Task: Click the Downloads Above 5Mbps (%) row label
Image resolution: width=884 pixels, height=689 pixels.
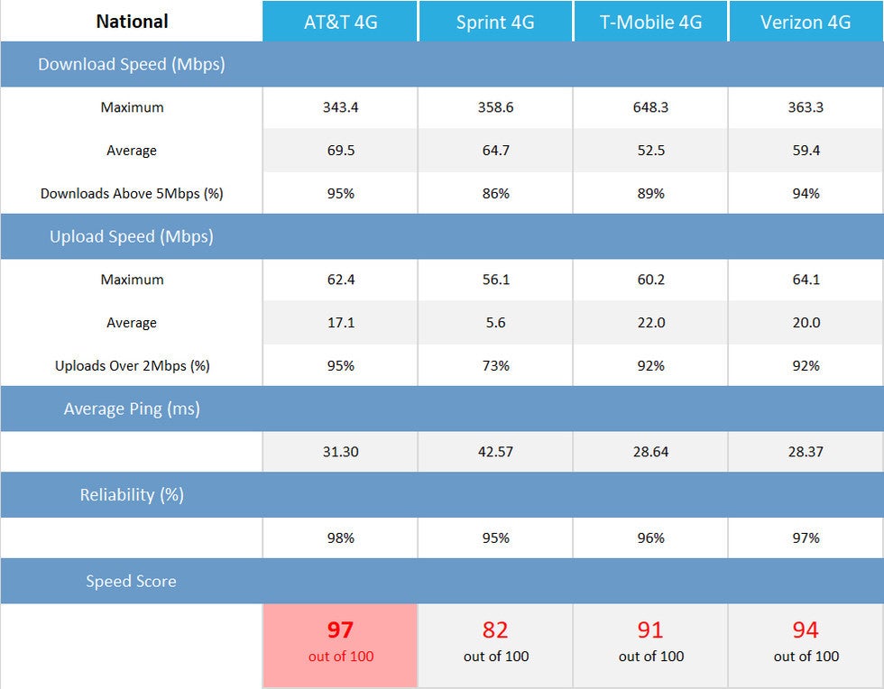Action: pos(132,194)
